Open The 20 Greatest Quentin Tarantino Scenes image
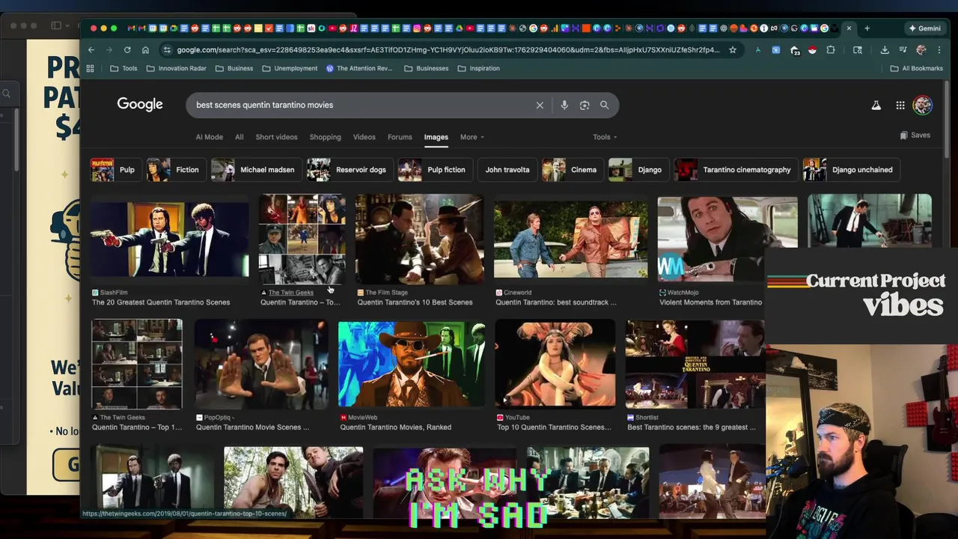Screen dimensions: 958x539 point(170,240)
